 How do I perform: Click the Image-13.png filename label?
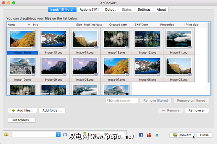116,53
